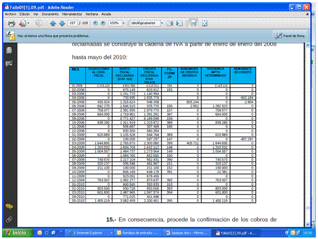Open the signature warning icon
318x239 pixels.
[x=10, y=36]
